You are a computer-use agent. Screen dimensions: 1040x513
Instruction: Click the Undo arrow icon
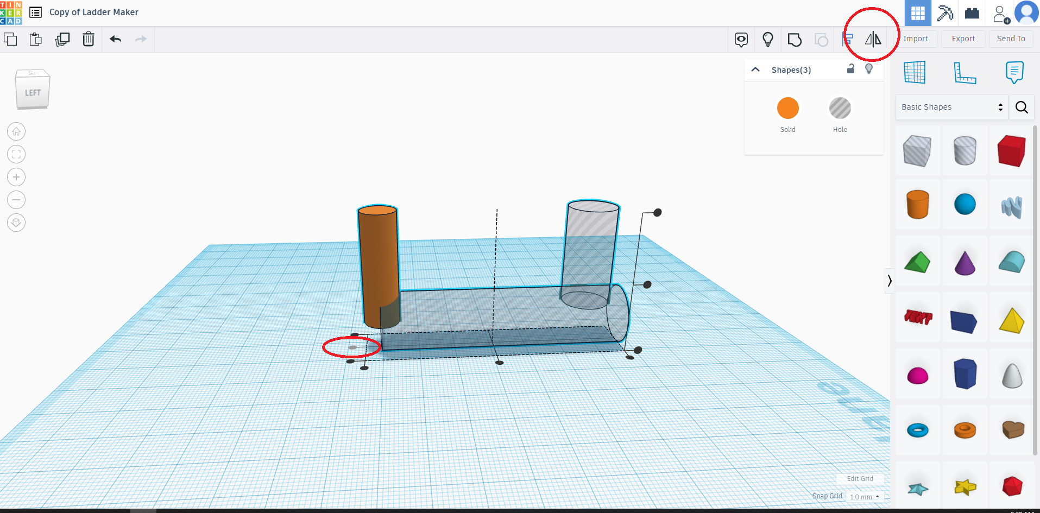pyautogui.click(x=115, y=39)
